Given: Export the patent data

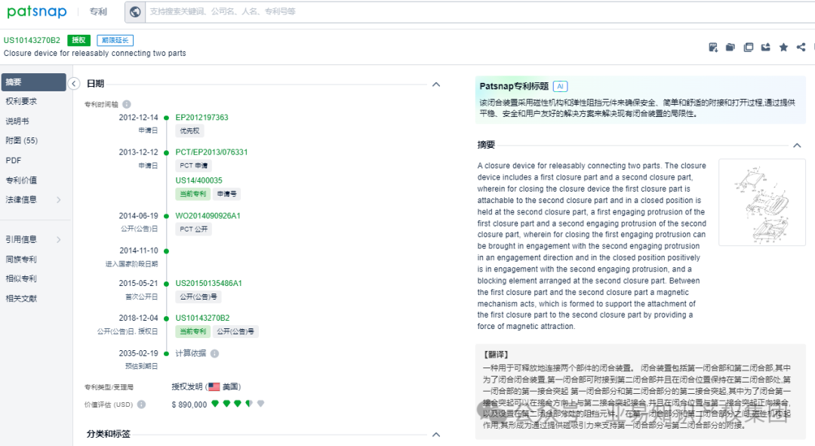Looking at the screenshot, I should [765, 47].
